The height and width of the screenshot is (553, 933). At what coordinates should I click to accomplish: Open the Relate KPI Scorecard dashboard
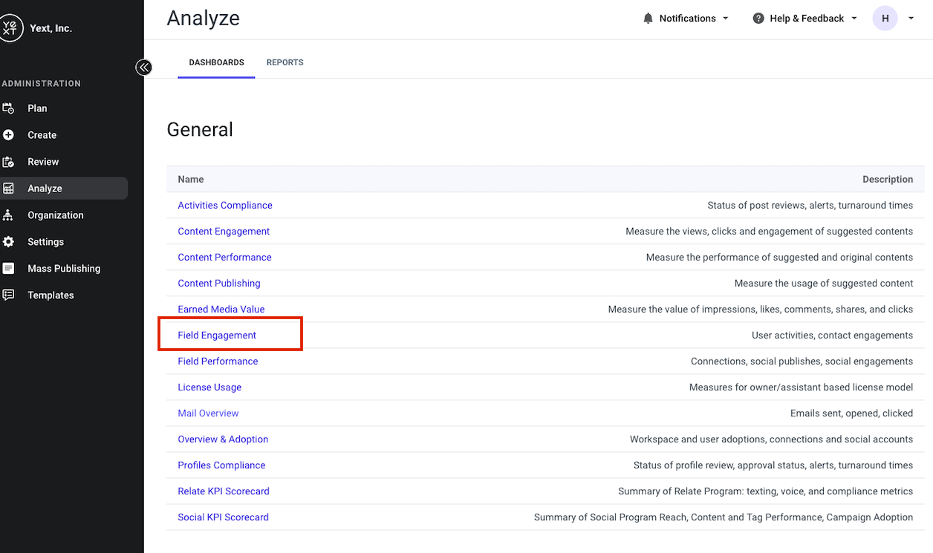224,491
